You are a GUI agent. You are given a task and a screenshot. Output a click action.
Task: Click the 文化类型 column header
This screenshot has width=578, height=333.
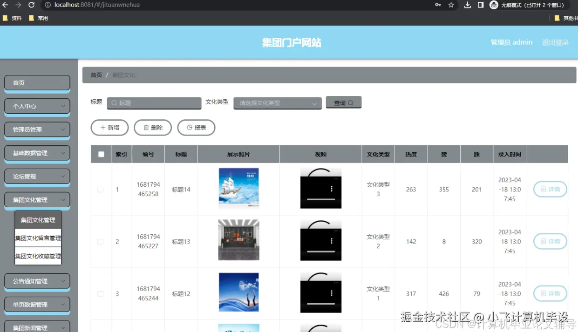378,154
